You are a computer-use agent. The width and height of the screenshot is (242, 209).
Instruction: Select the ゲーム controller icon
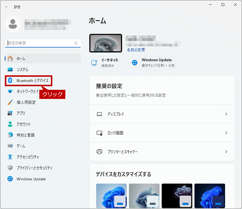click(x=10, y=146)
